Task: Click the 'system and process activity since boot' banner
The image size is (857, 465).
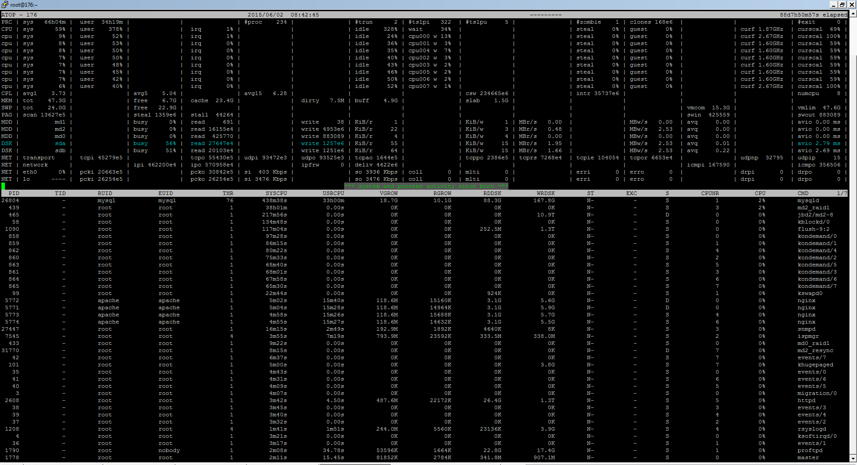Action: (426, 186)
